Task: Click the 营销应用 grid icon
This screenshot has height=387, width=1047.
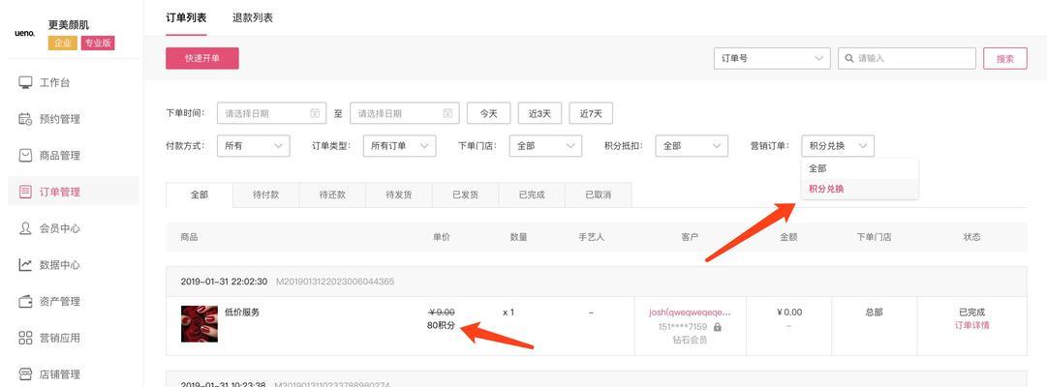Action: [25, 338]
